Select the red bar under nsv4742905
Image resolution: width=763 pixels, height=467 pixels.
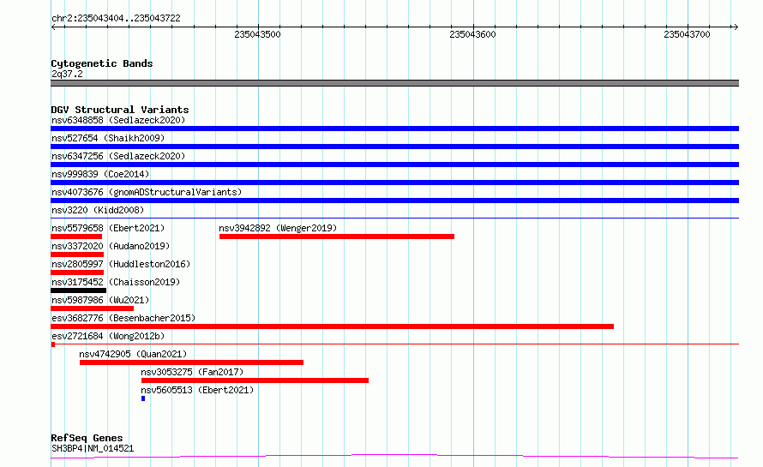pos(192,362)
